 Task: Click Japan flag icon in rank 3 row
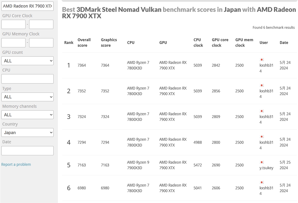[x=262, y=111]
